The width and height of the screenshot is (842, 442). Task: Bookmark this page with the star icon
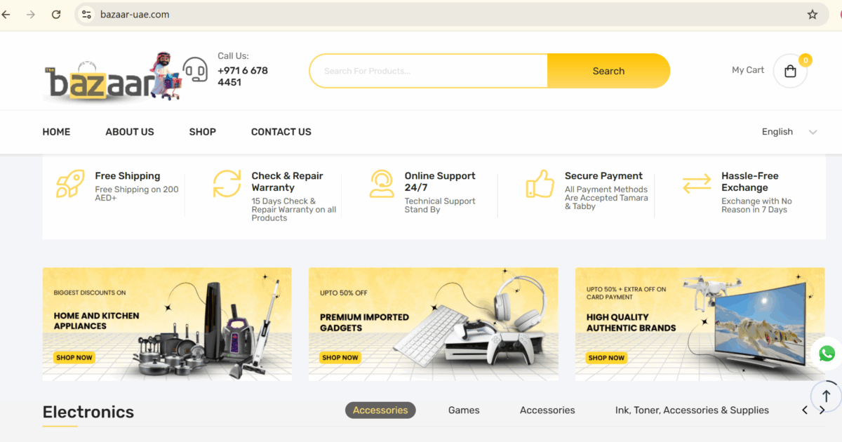[x=813, y=14]
